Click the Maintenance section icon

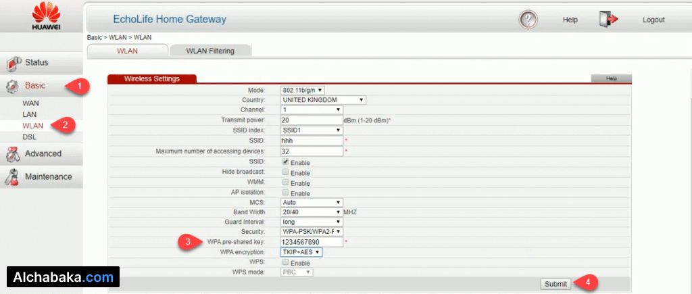(x=13, y=177)
